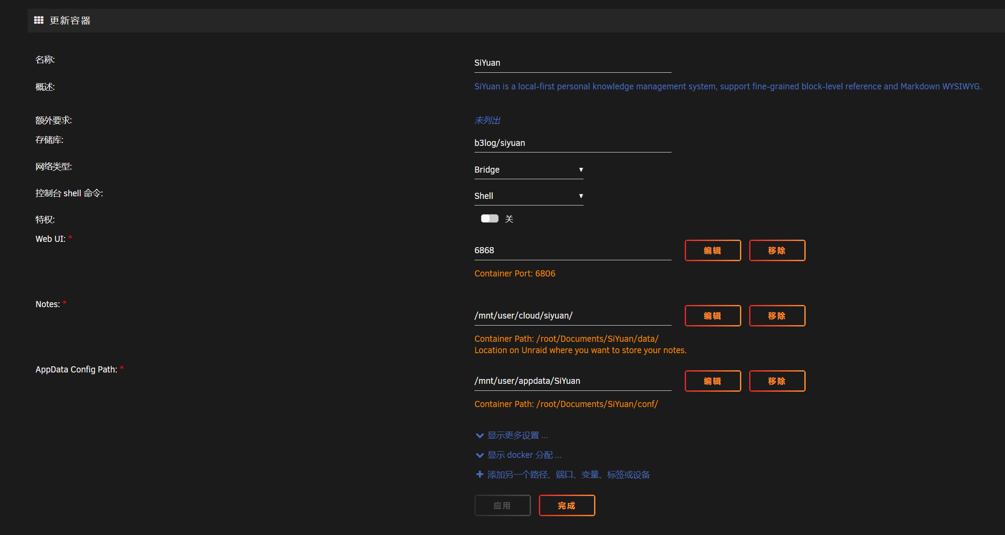Remove the AppData Config Path entry

(777, 381)
